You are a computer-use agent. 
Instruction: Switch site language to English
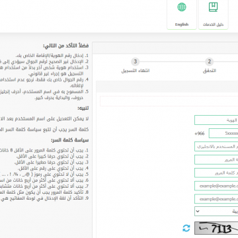(x=182, y=15)
